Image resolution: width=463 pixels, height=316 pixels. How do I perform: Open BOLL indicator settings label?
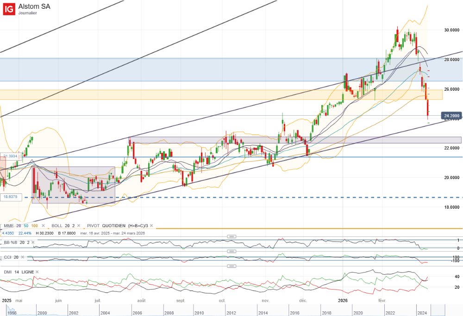click(56, 226)
